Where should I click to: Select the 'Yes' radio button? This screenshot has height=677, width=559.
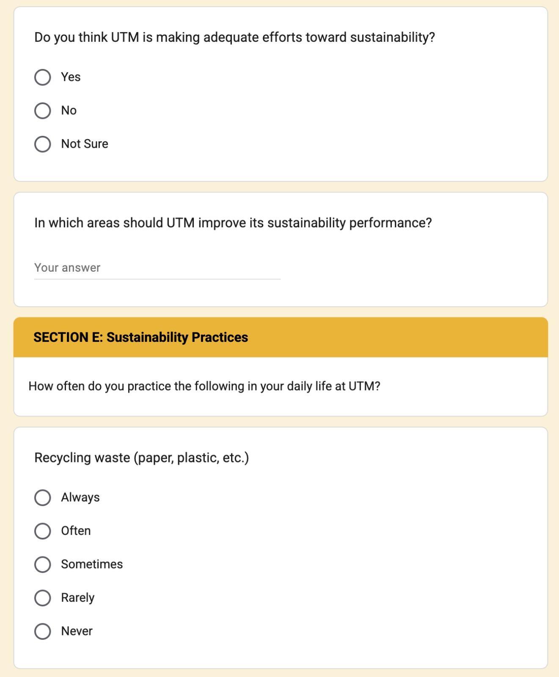pos(42,77)
